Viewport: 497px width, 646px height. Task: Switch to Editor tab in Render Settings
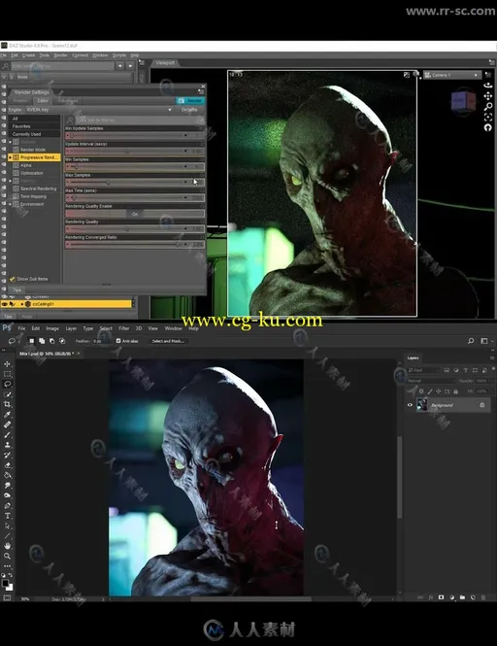click(43, 100)
